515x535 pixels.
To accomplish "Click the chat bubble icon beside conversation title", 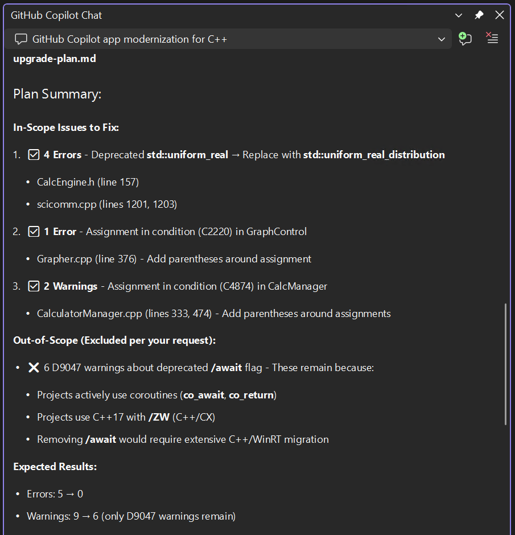I will click(20, 39).
